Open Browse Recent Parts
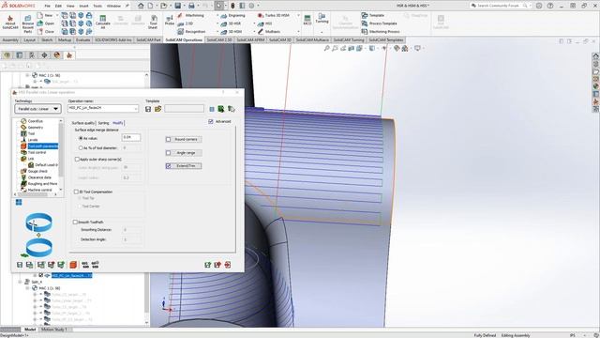This screenshot has width=600, height=338. point(28,24)
